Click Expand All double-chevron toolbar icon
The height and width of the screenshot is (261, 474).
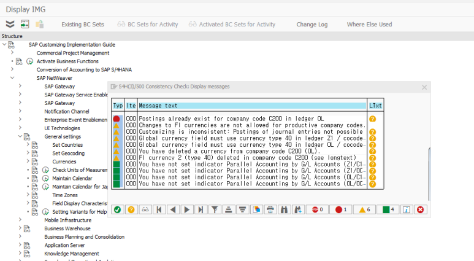click(10, 24)
